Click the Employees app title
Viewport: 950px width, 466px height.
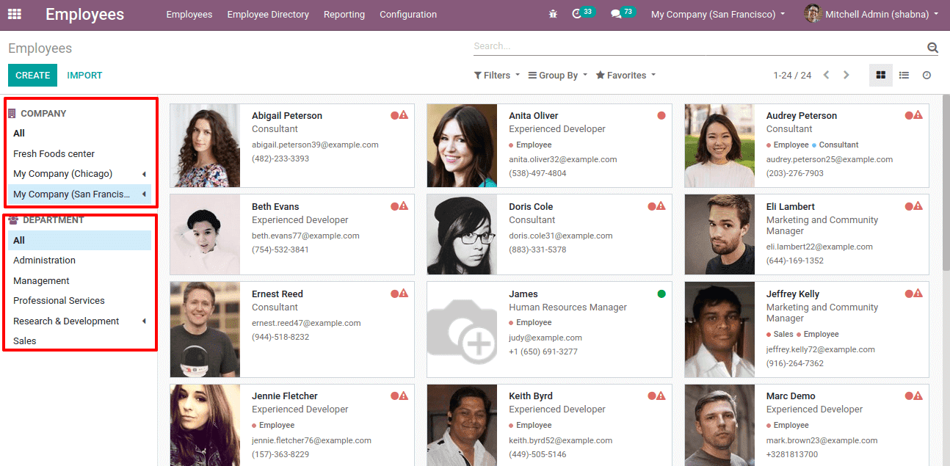[84, 14]
